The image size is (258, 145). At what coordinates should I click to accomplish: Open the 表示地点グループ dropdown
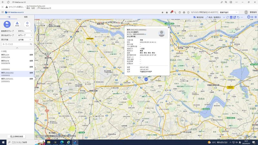[25, 35]
